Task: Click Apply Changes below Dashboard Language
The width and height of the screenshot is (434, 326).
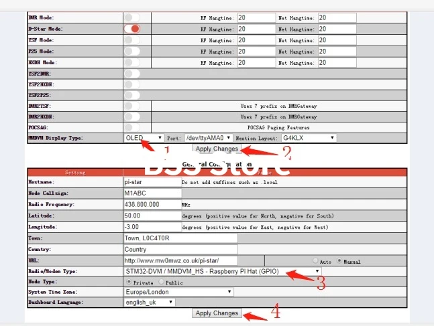Action: 217,313
